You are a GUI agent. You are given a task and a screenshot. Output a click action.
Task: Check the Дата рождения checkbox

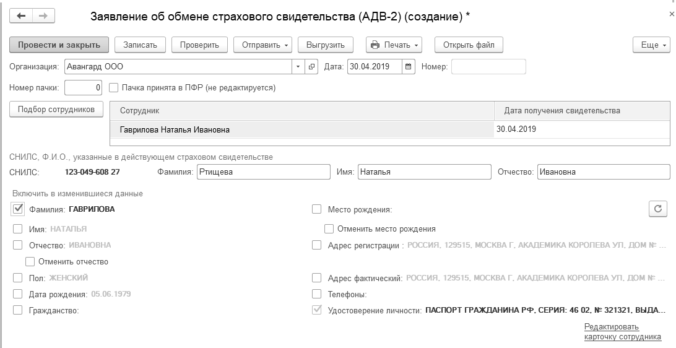[18, 294]
